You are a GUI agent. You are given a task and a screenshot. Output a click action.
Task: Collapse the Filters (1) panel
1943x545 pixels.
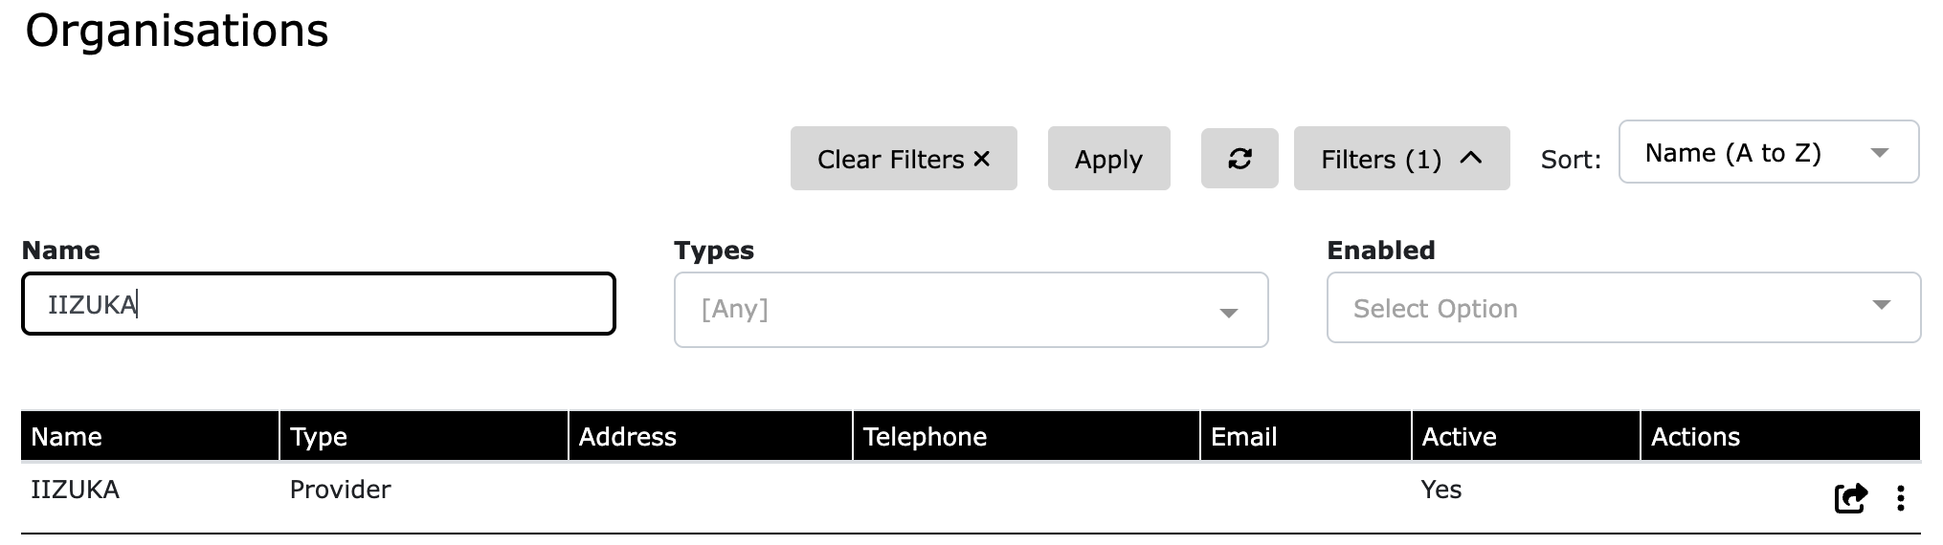(x=1401, y=159)
